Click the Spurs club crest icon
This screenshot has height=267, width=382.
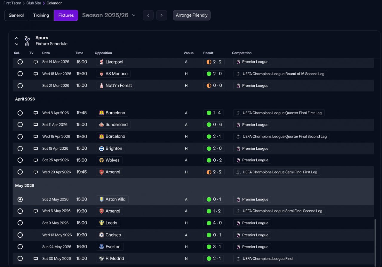27,41
